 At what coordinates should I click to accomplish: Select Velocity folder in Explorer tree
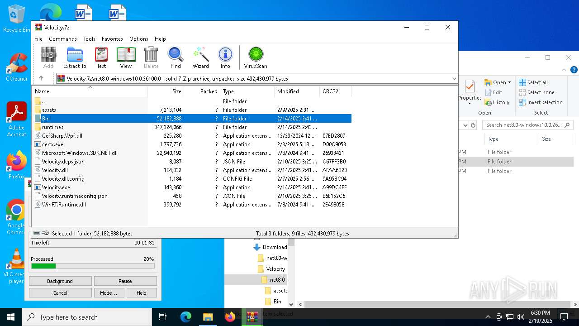[x=271, y=269]
